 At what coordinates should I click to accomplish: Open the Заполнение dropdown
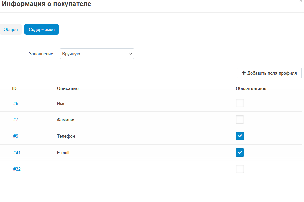(x=97, y=54)
